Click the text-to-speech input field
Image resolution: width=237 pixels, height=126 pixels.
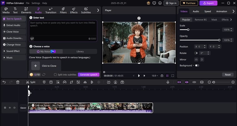[63, 31]
